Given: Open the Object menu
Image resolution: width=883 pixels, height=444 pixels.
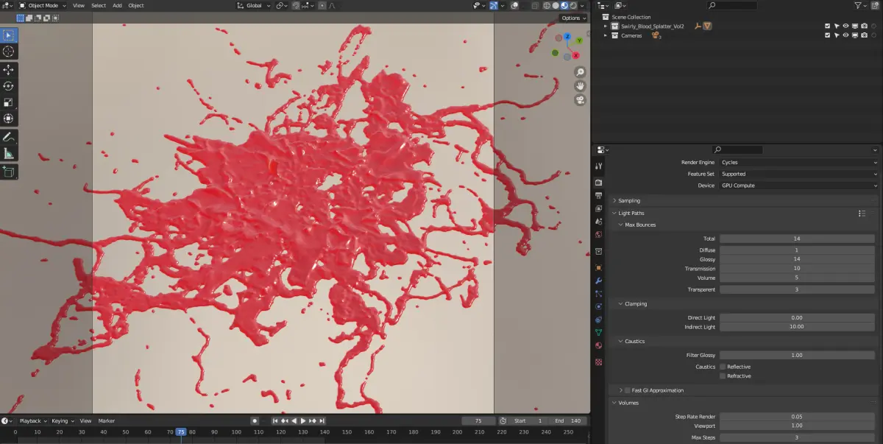Looking at the screenshot, I should tap(136, 5).
